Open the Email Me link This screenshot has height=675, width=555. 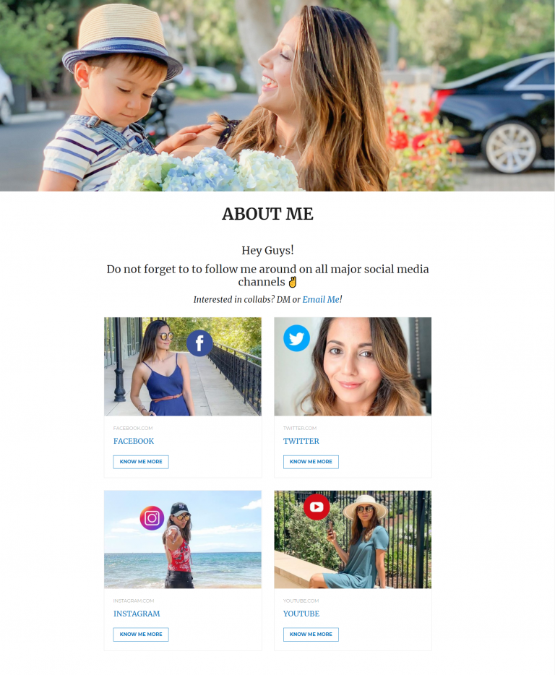click(x=321, y=300)
